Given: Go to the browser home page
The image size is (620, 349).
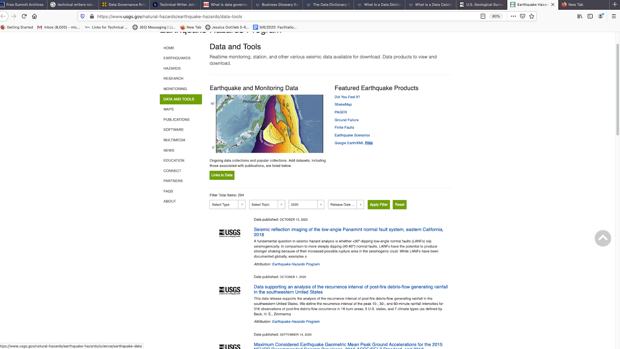Looking at the screenshot, I should (x=34, y=16).
